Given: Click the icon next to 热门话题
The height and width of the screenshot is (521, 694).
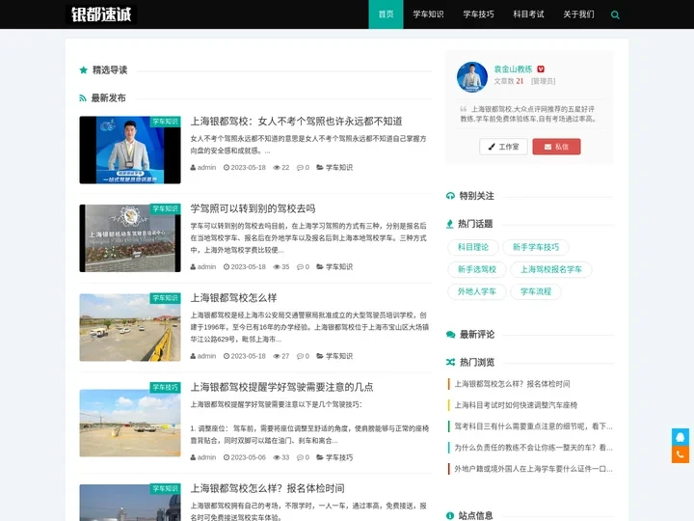Looking at the screenshot, I should coord(450,224).
